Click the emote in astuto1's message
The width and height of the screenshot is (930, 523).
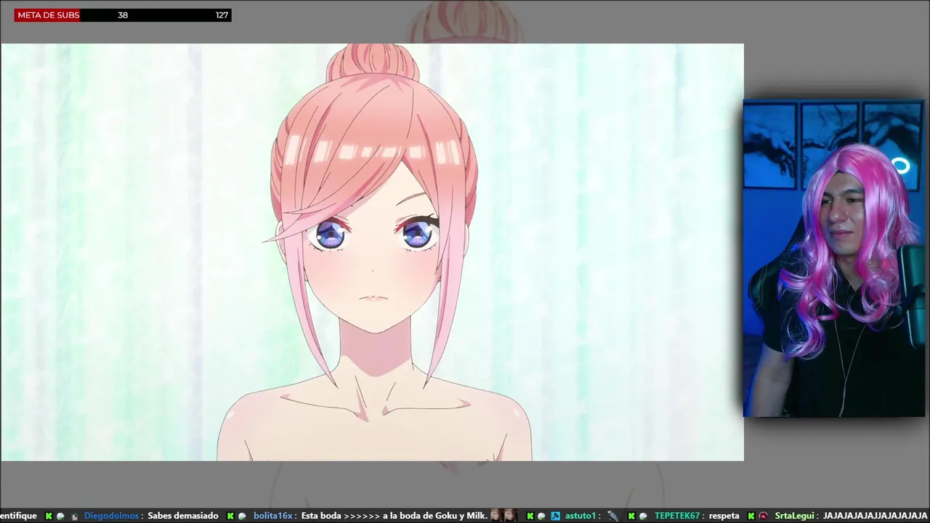(612, 516)
